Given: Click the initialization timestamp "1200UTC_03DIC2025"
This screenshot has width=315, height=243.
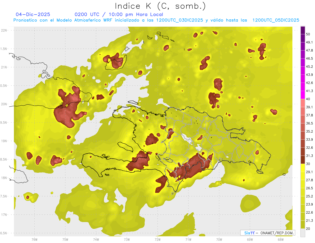Looking at the screenshot, I should click(180, 20).
